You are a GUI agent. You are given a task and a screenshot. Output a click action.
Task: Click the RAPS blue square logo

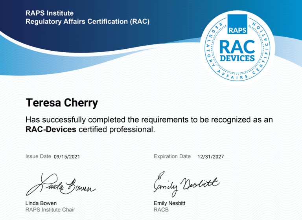pos(237,24)
